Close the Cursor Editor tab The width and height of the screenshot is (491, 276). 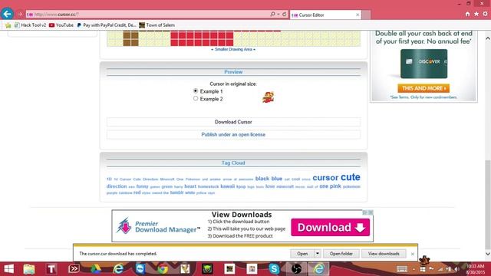coord(358,15)
